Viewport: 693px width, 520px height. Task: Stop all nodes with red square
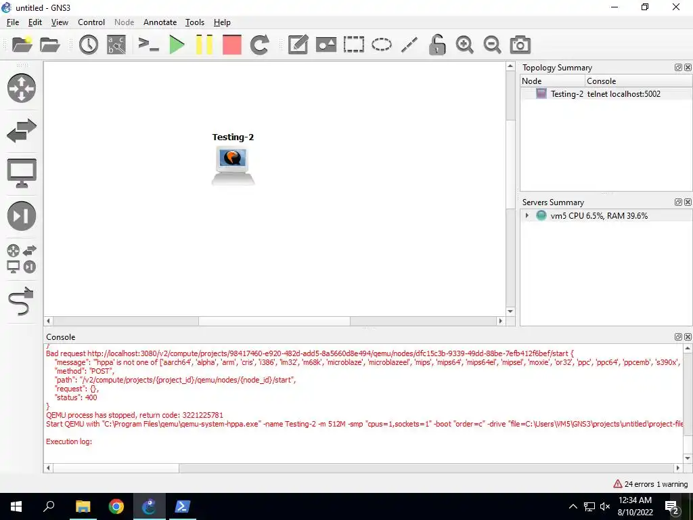click(x=231, y=45)
